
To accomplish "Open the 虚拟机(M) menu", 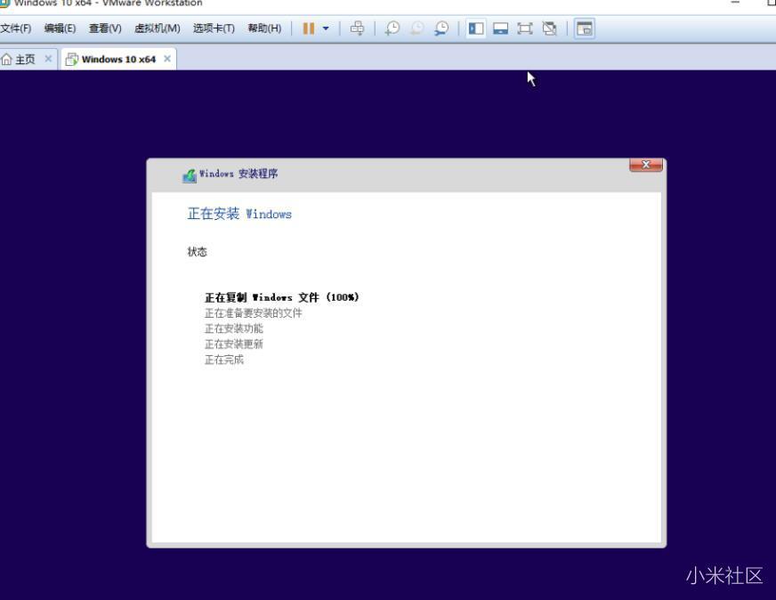I will point(158,28).
